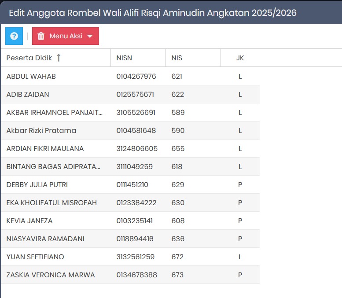Screen dimensions: 342x298
Task: Choose the Akbar Rizki Pratama row
Action: tap(41, 131)
